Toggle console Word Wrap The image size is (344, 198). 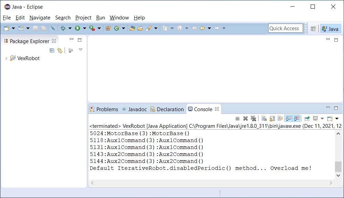pyautogui.click(x=280, y=118)
